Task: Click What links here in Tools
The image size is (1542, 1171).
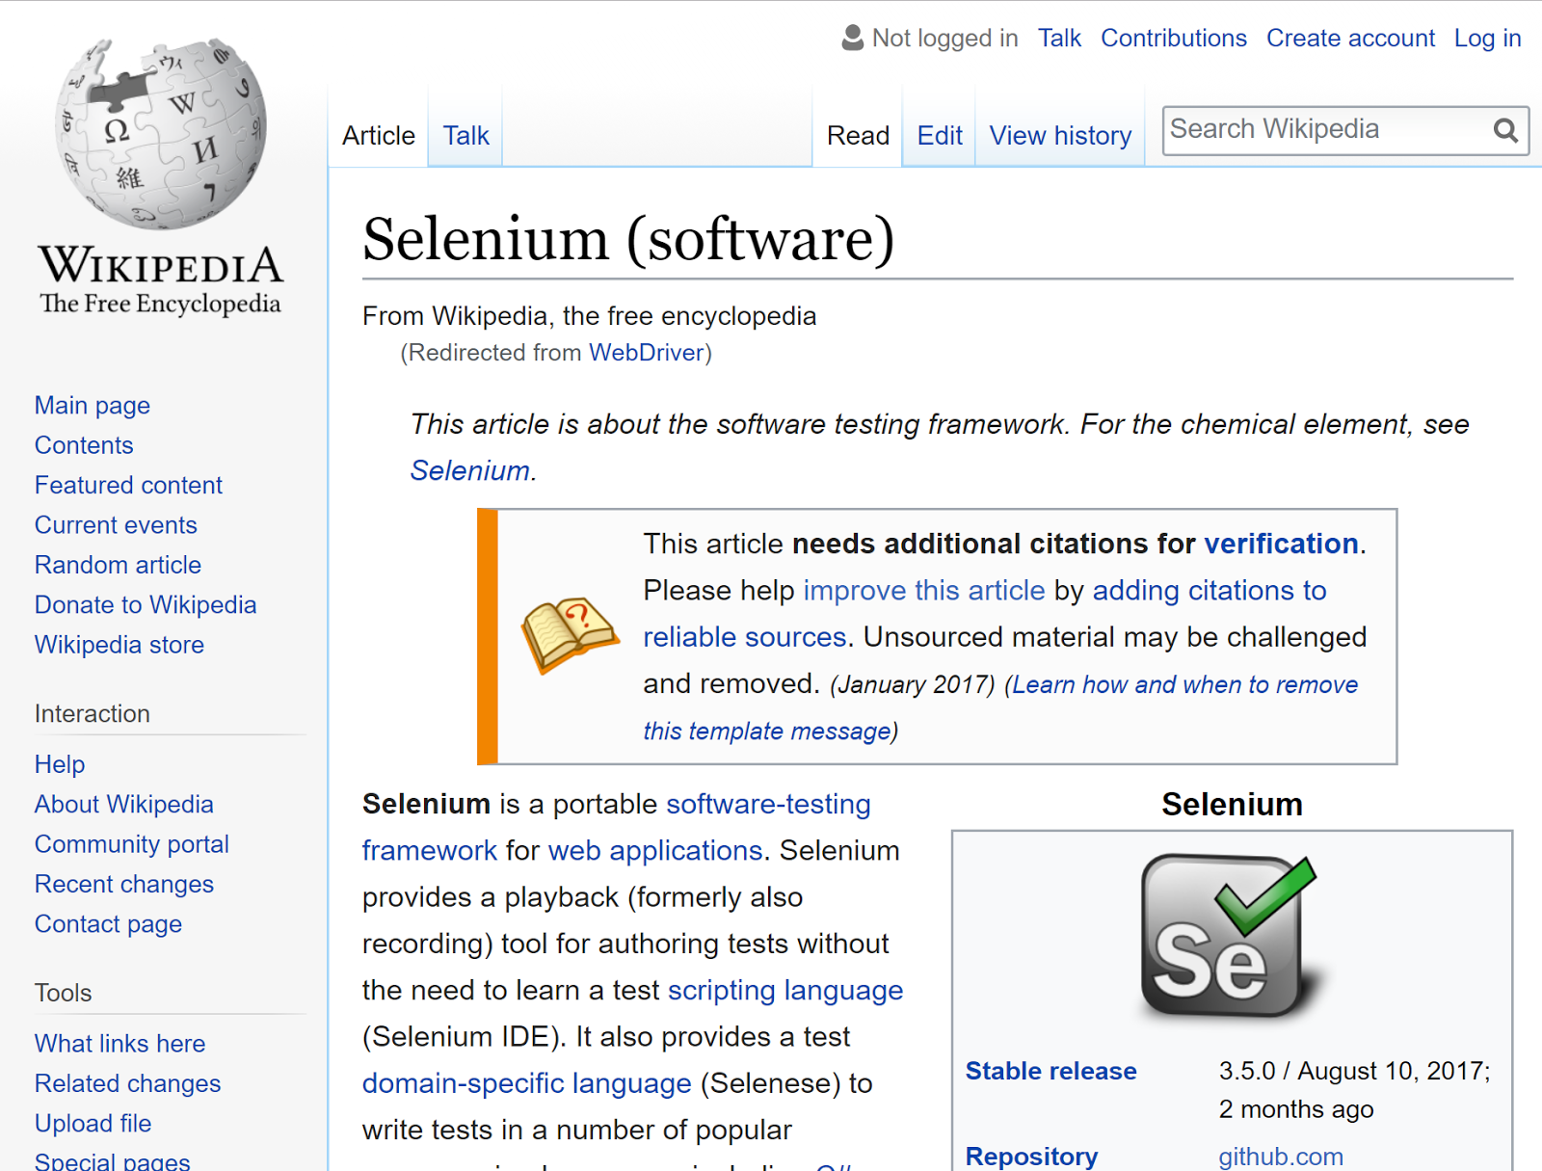Action: 120,1044
